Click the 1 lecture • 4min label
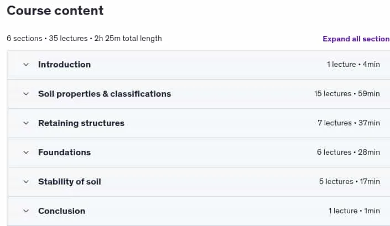 [x=353, y=64]
